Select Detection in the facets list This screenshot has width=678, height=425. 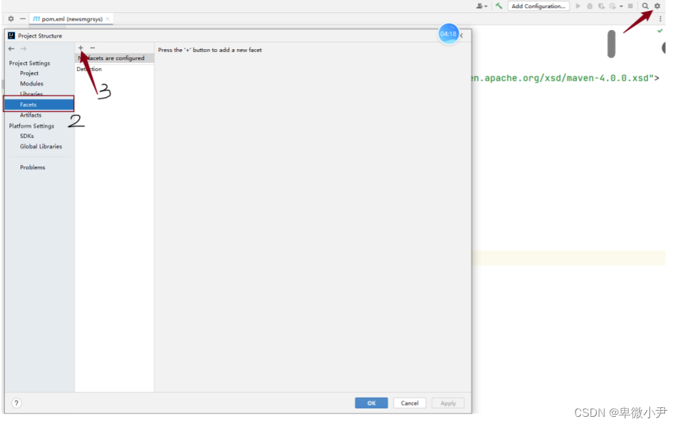point(89,69)
